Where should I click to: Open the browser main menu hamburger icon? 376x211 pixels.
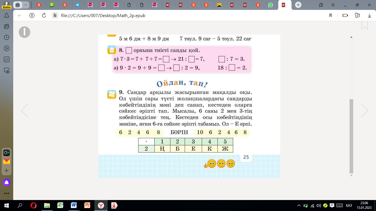(333, 5)
